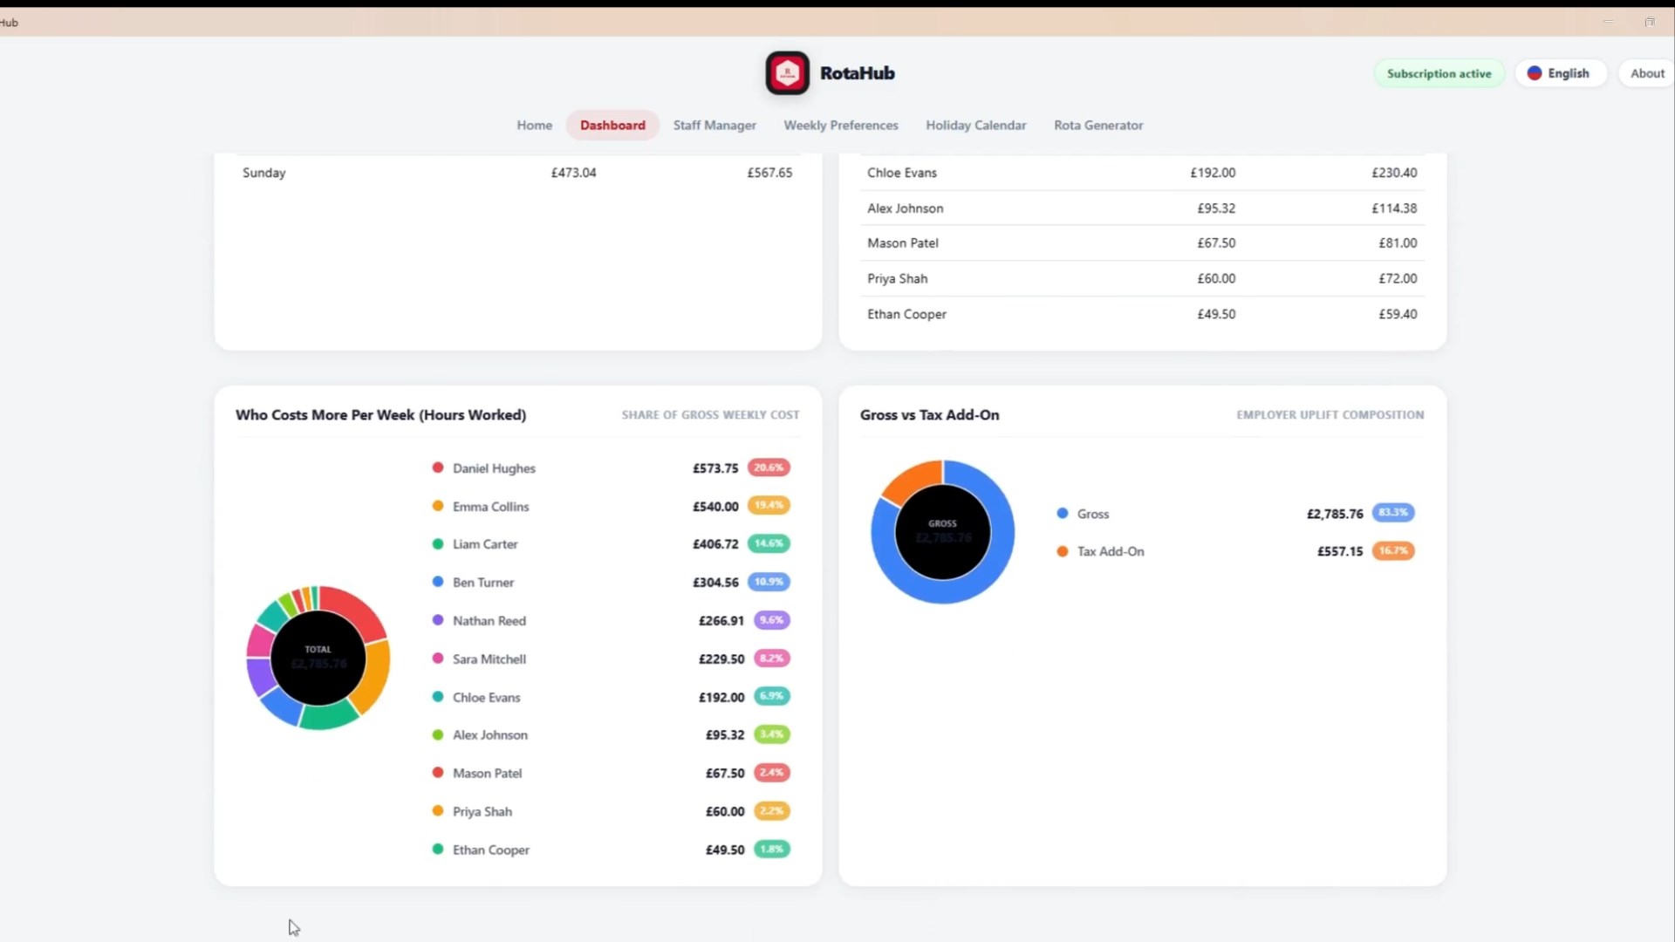Viewport: 1675px width, 942px height.
Task: Click the blue Gross legend dot
Action: coord(1063,513)
